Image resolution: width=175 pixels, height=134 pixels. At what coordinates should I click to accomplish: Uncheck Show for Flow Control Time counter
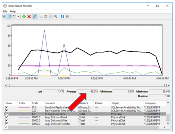(x=7, y=111)
